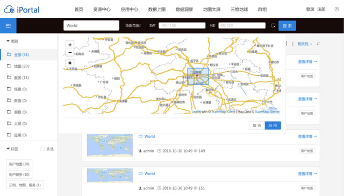Select the 洞察 (0) category
The width and height of the screenshot is (344, 196).
coord(28,112)
